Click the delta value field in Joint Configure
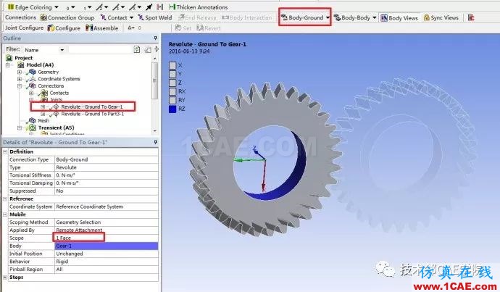The image size is (500, 292). pos(140,28)
